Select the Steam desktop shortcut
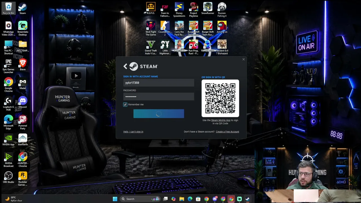 pos(23,9)
